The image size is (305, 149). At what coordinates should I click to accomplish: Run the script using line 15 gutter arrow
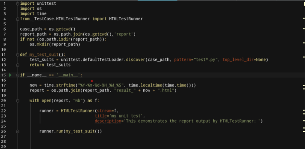[10, 75]
